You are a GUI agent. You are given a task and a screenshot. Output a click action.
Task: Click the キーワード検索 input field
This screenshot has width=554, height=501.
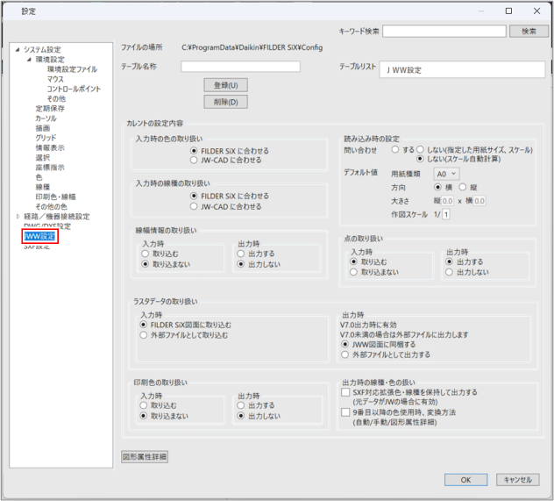(x=444, y=31)
